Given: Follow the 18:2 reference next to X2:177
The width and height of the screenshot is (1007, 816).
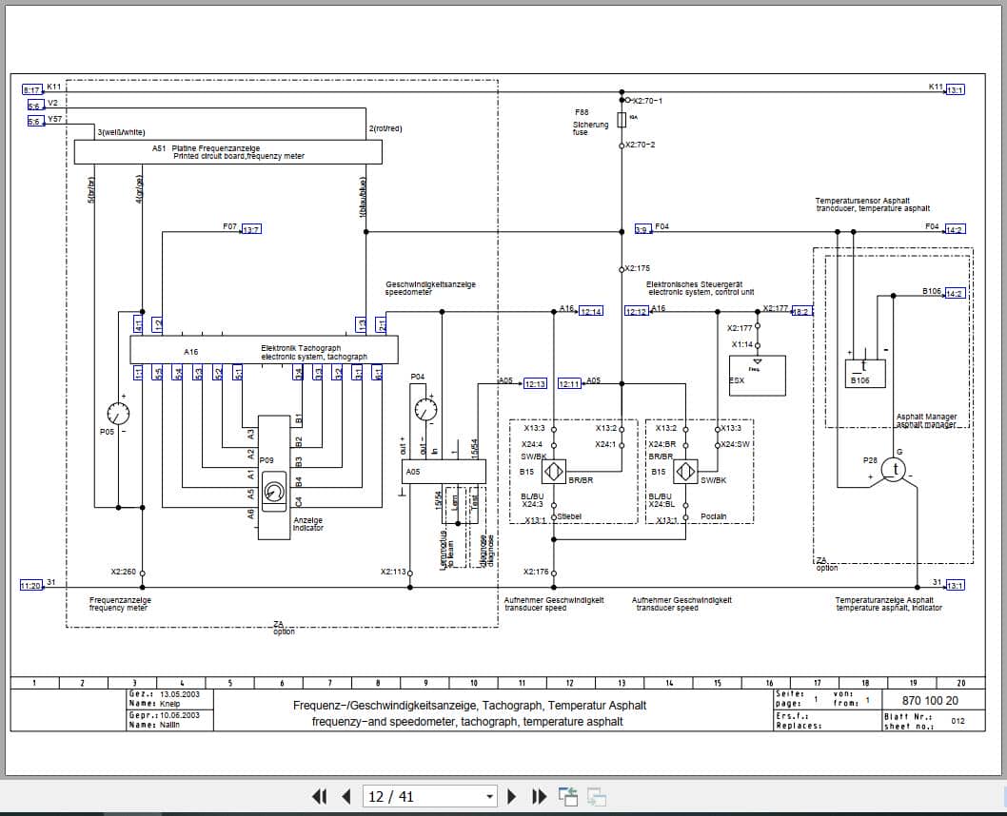Looking at the screenshot, I should click(801, 311).
